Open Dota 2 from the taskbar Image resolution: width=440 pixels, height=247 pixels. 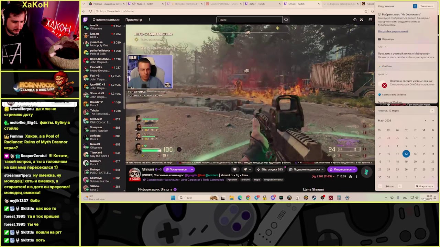coord(331,198)
